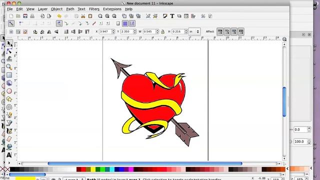Viewport: 320px width, 180px height.
Task: Click the H height stepper arrows
Action: pyautogui.click(x=186, y=31)
